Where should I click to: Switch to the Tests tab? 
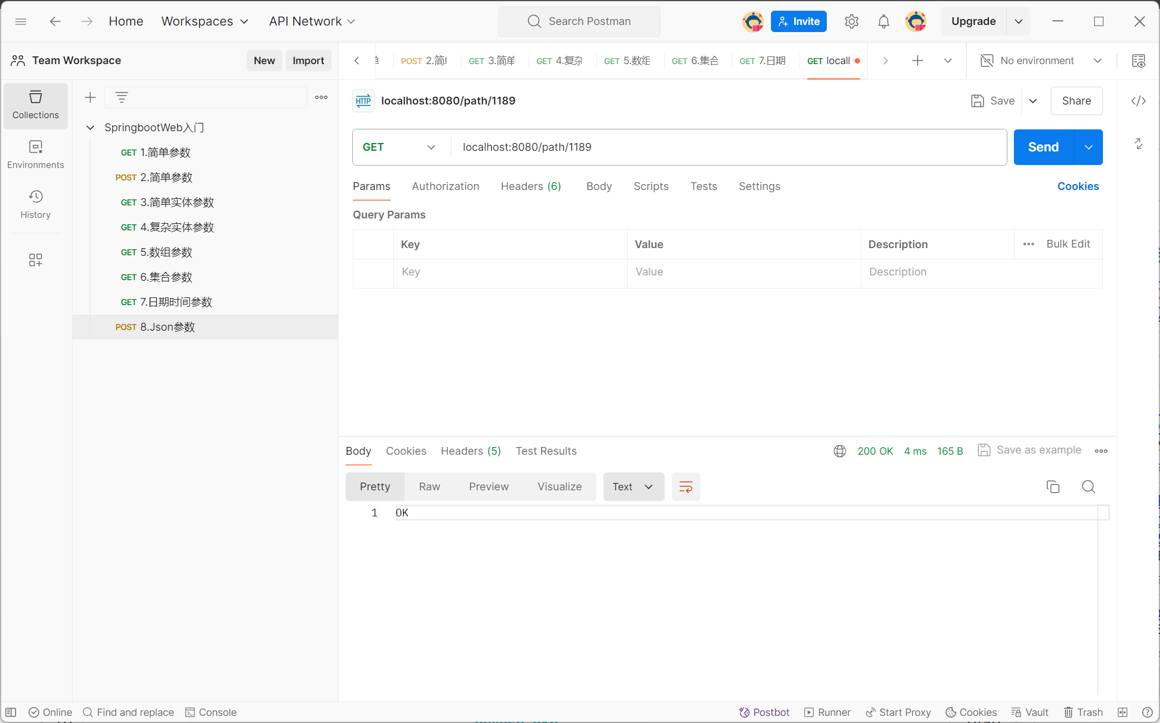704,186
